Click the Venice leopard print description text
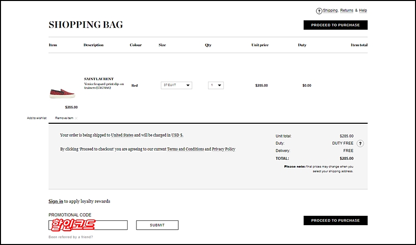This screenshot has width=416, height=245. 104,86
